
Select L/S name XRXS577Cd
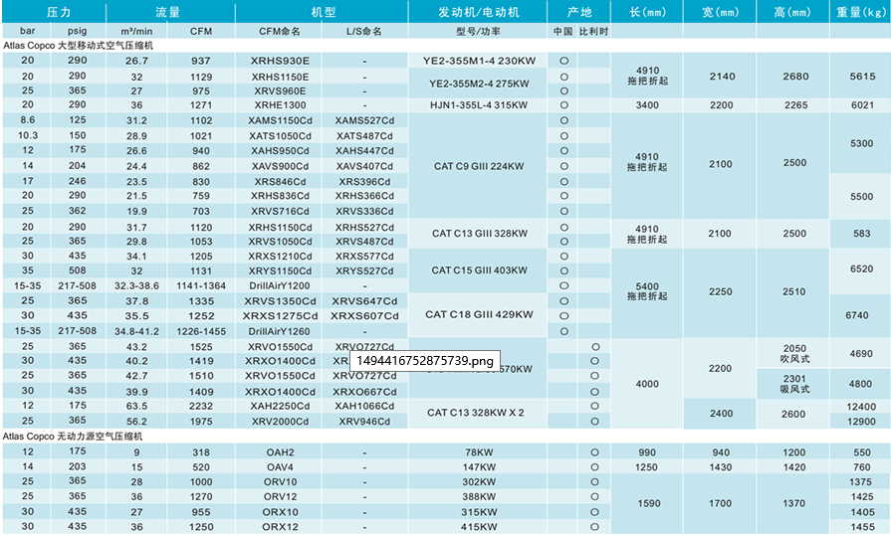click(x=364, y=257)
